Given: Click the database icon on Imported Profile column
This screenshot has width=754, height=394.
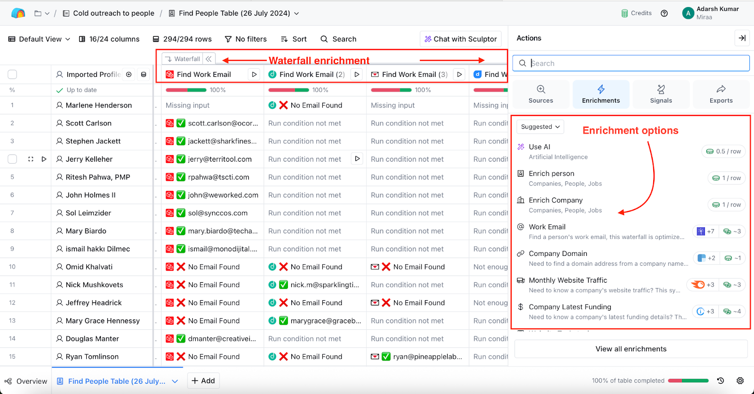Looking at the screenshot, I should click(x=144, y=74).
